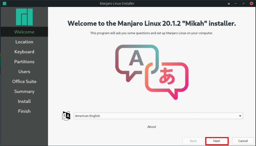Select the Welcome step in the sidebar
The image size is (256, 146).
coord(24,32)
